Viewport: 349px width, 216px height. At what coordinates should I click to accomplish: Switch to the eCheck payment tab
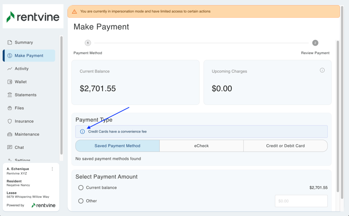[x=201, y=146]
